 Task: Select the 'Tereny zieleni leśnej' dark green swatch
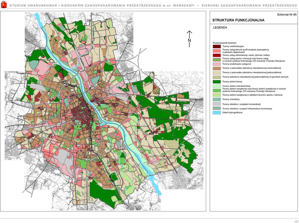point(217,82)
